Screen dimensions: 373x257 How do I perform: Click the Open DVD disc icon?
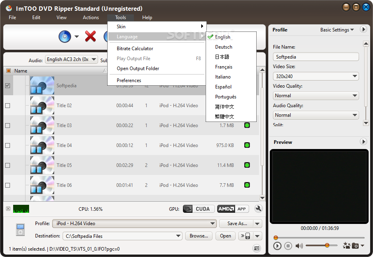[65, 36]
